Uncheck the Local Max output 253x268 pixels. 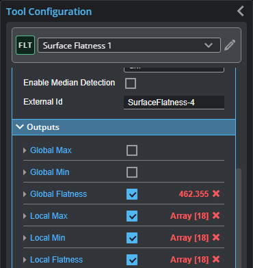click(132, 216)
